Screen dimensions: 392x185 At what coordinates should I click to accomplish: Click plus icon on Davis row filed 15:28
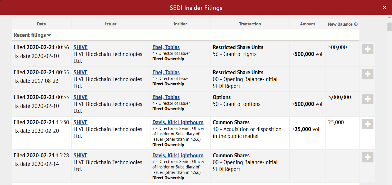point(368,157)
